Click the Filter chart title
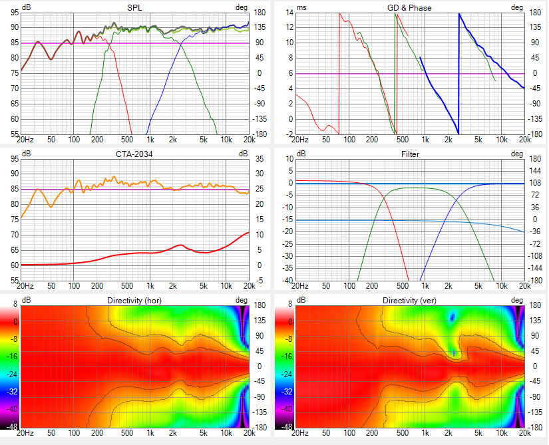Image resolution: width=549 pixels, height=445 pixels. coord(410,154)
